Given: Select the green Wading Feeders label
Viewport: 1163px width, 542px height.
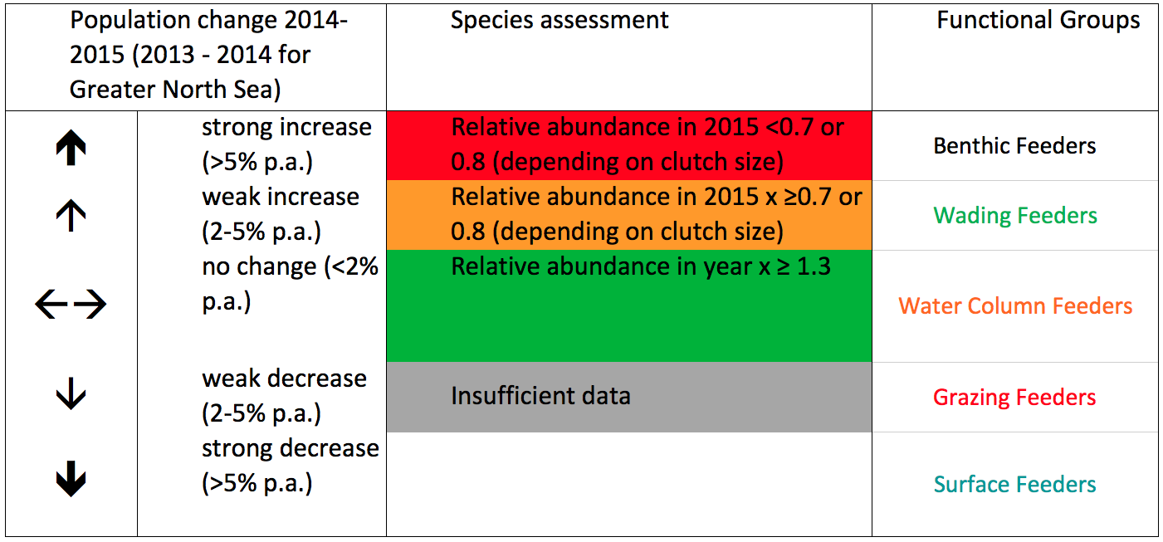Looking at the screenshot, I should [1014, 216].
